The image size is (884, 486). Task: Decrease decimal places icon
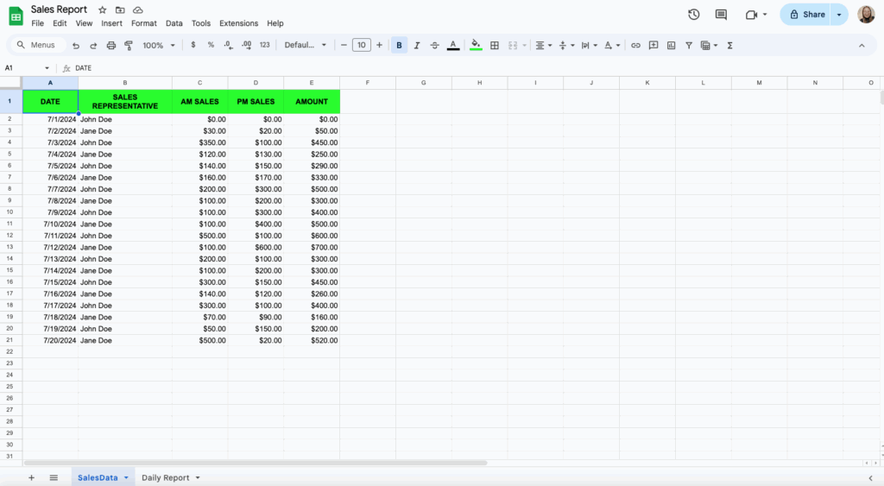[x=228, y=45]
